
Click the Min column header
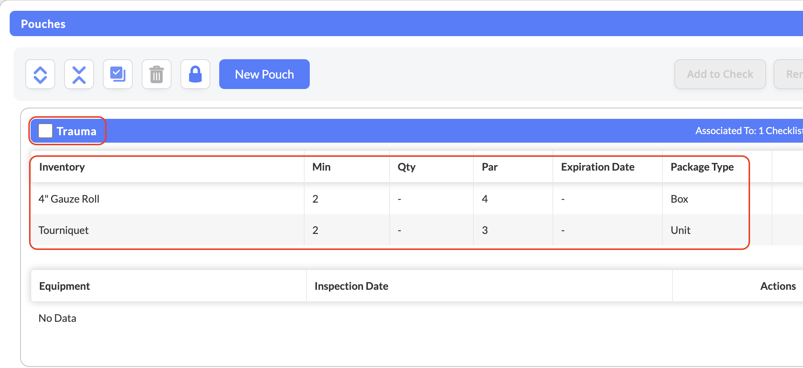321,167
